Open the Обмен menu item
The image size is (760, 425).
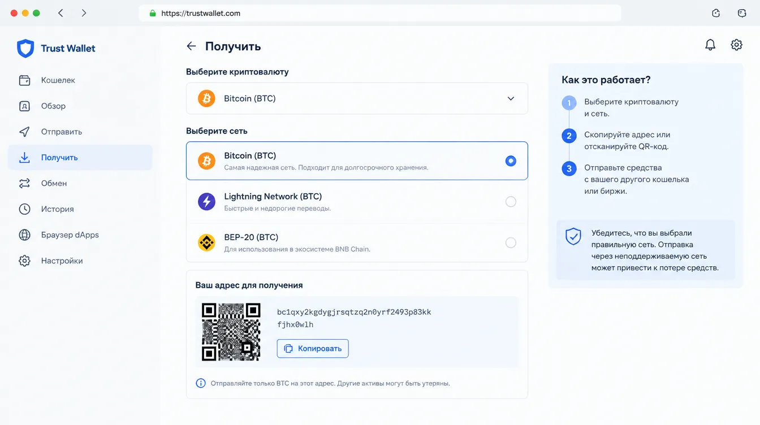click(x=80, y=183)
